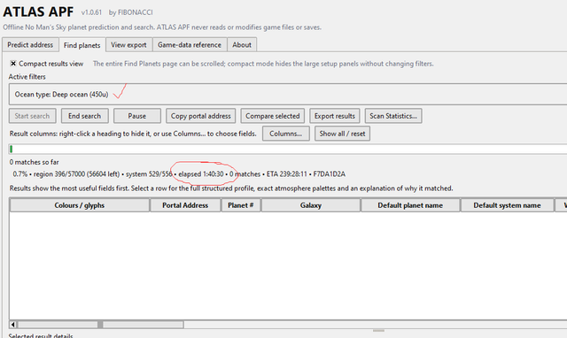Switch to the Predict address tab

tap(30, 45)
